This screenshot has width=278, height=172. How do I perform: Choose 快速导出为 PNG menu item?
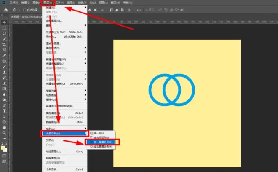click(65, 32)
